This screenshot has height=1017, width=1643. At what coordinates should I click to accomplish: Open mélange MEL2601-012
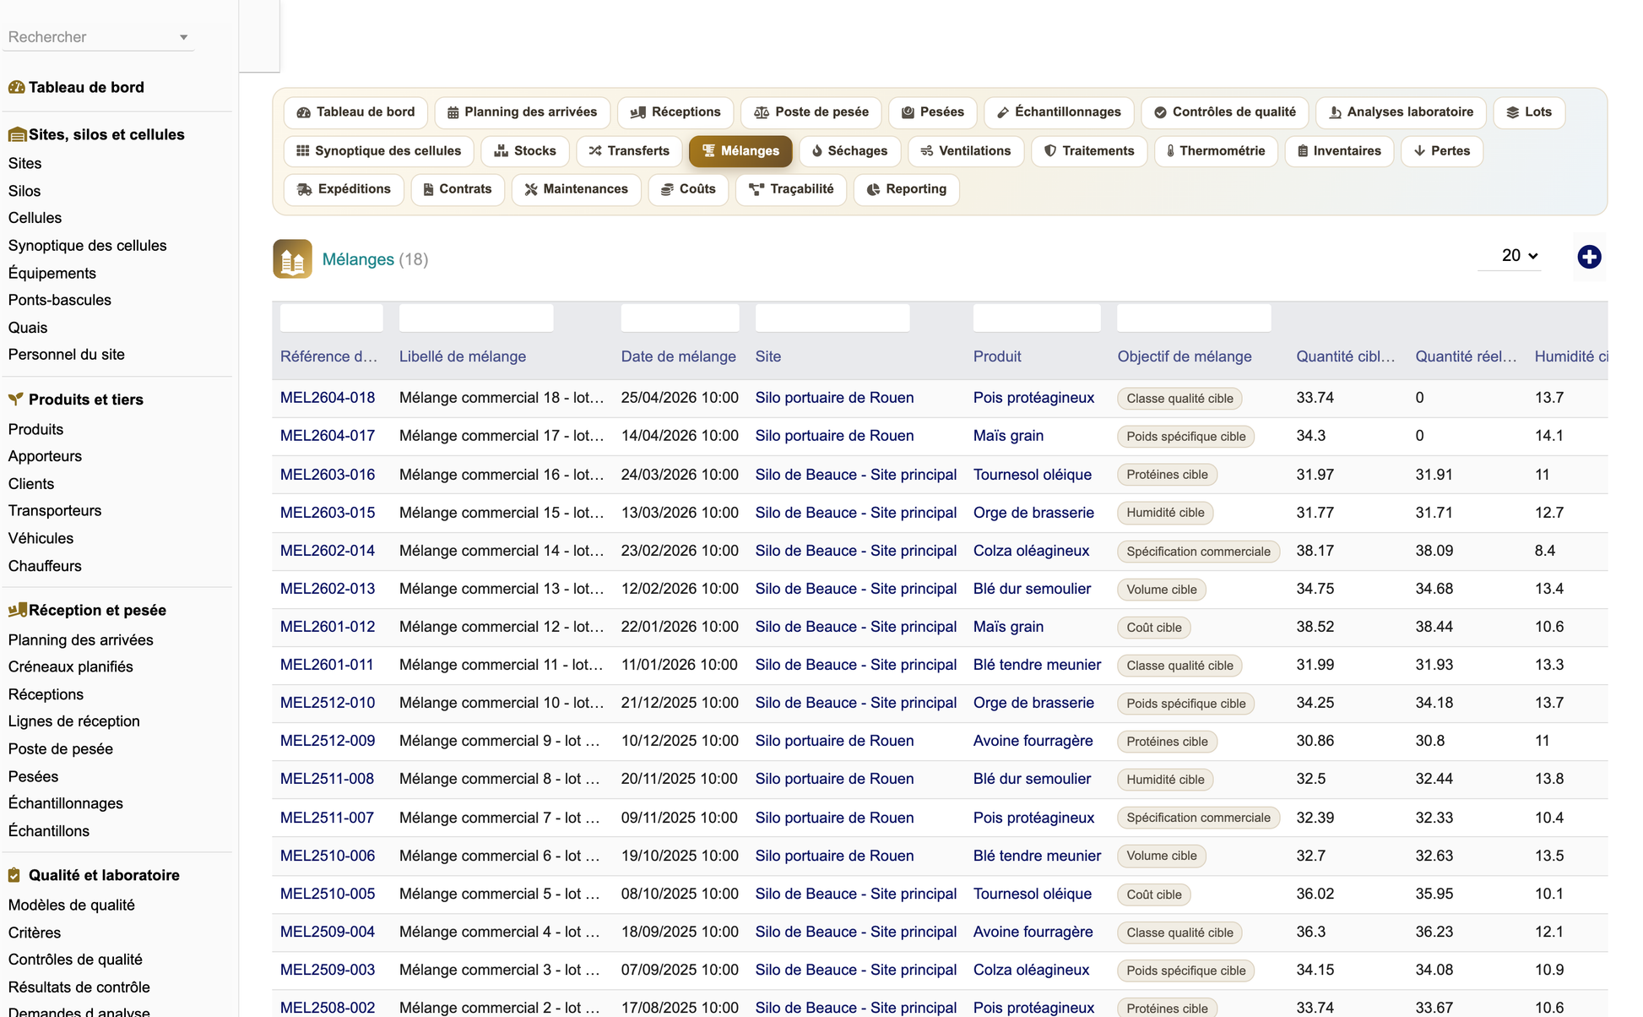click(x=328, y=627)
